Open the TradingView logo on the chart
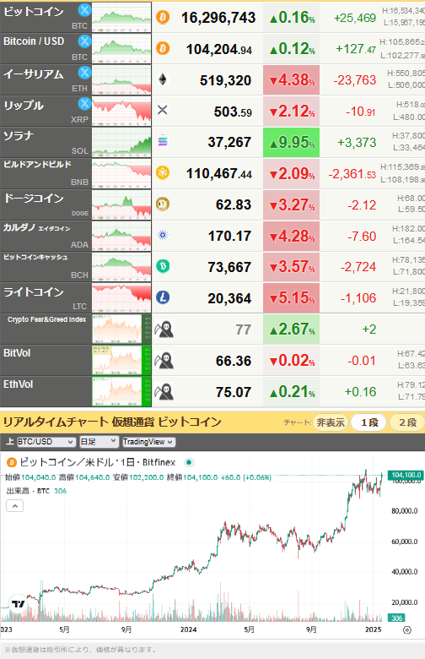Viewport: 425px width, 659px height. point(18,604)
